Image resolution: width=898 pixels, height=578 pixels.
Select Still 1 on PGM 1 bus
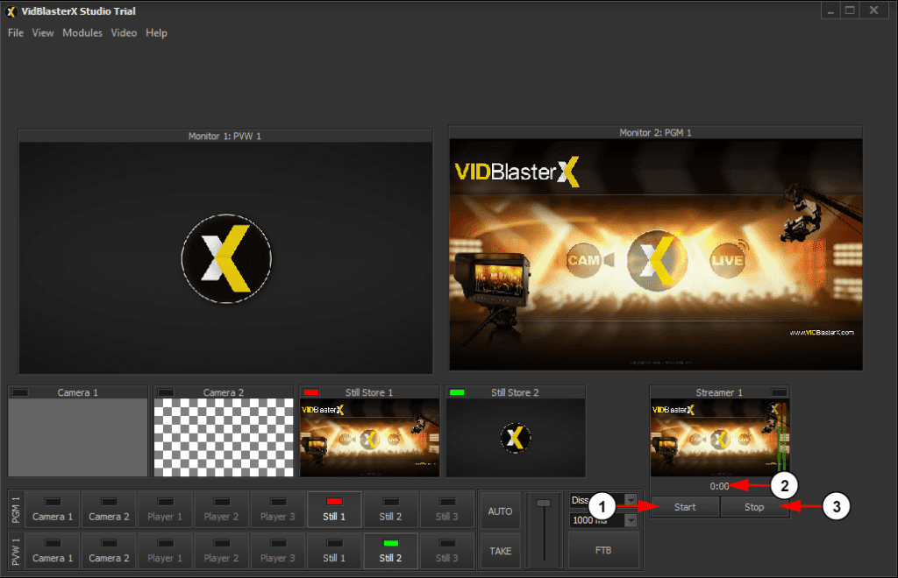(x=334, y=510)
